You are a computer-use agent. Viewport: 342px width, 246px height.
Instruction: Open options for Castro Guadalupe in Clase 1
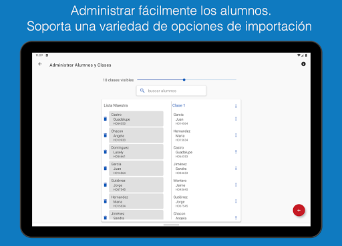pos(236,151)
